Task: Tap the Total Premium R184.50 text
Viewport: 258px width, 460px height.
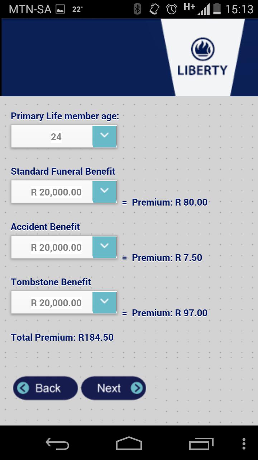Action: (62, 337)
